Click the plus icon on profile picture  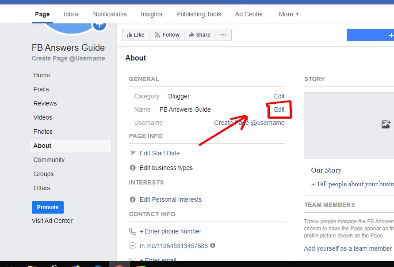pos(99,25)
